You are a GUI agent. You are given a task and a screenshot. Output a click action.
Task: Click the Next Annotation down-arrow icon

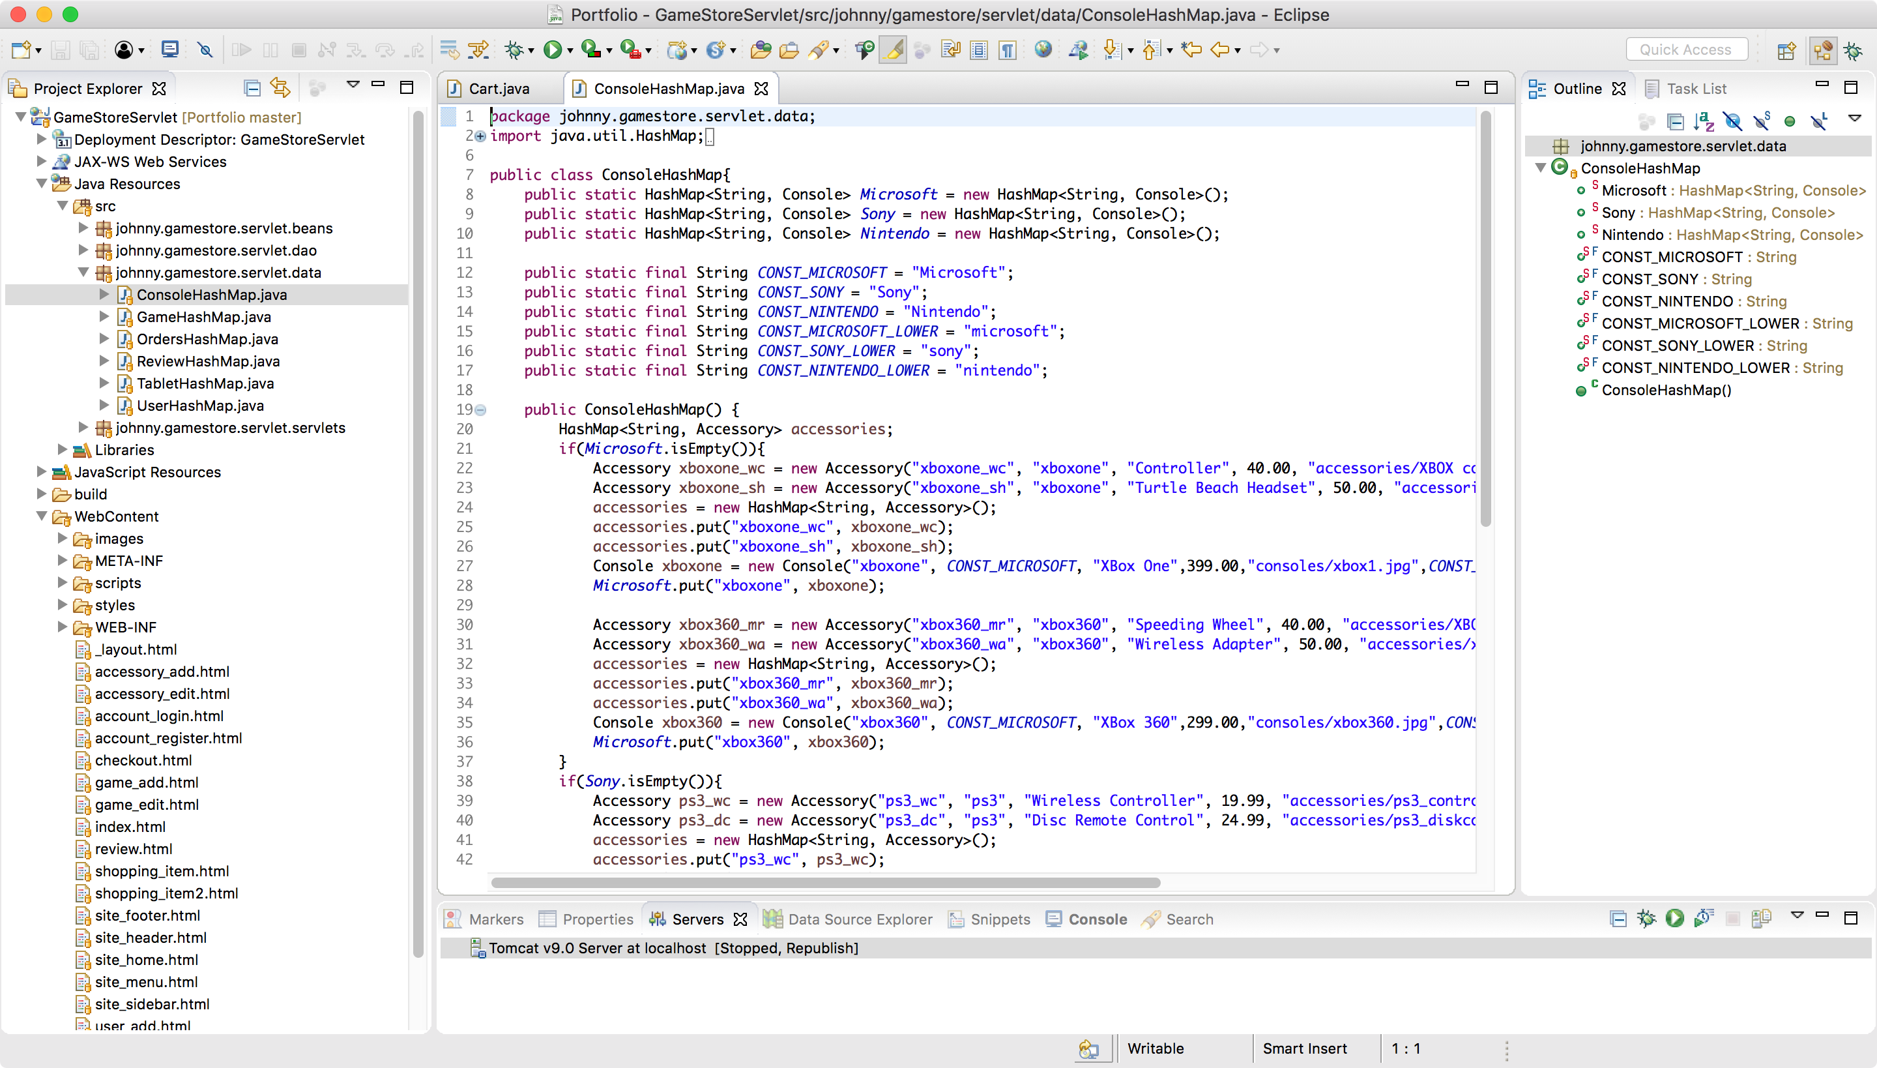point(1112,50)
